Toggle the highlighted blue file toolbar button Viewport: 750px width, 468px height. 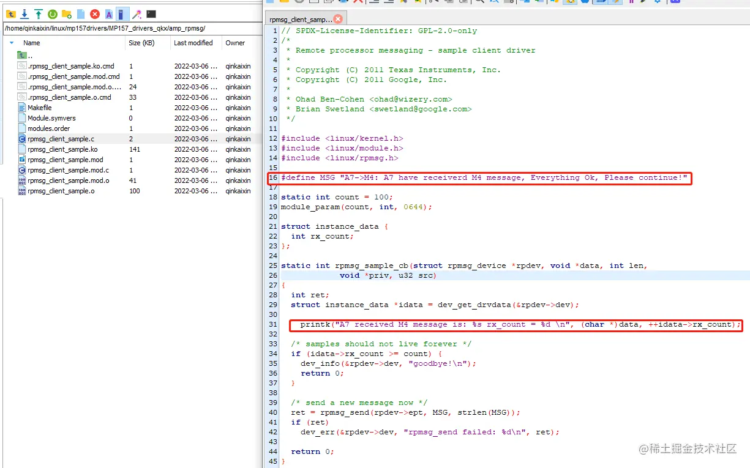point(122,14)
